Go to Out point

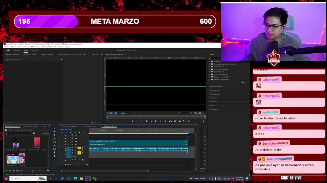pyautogui.click(x=165, y=121)
